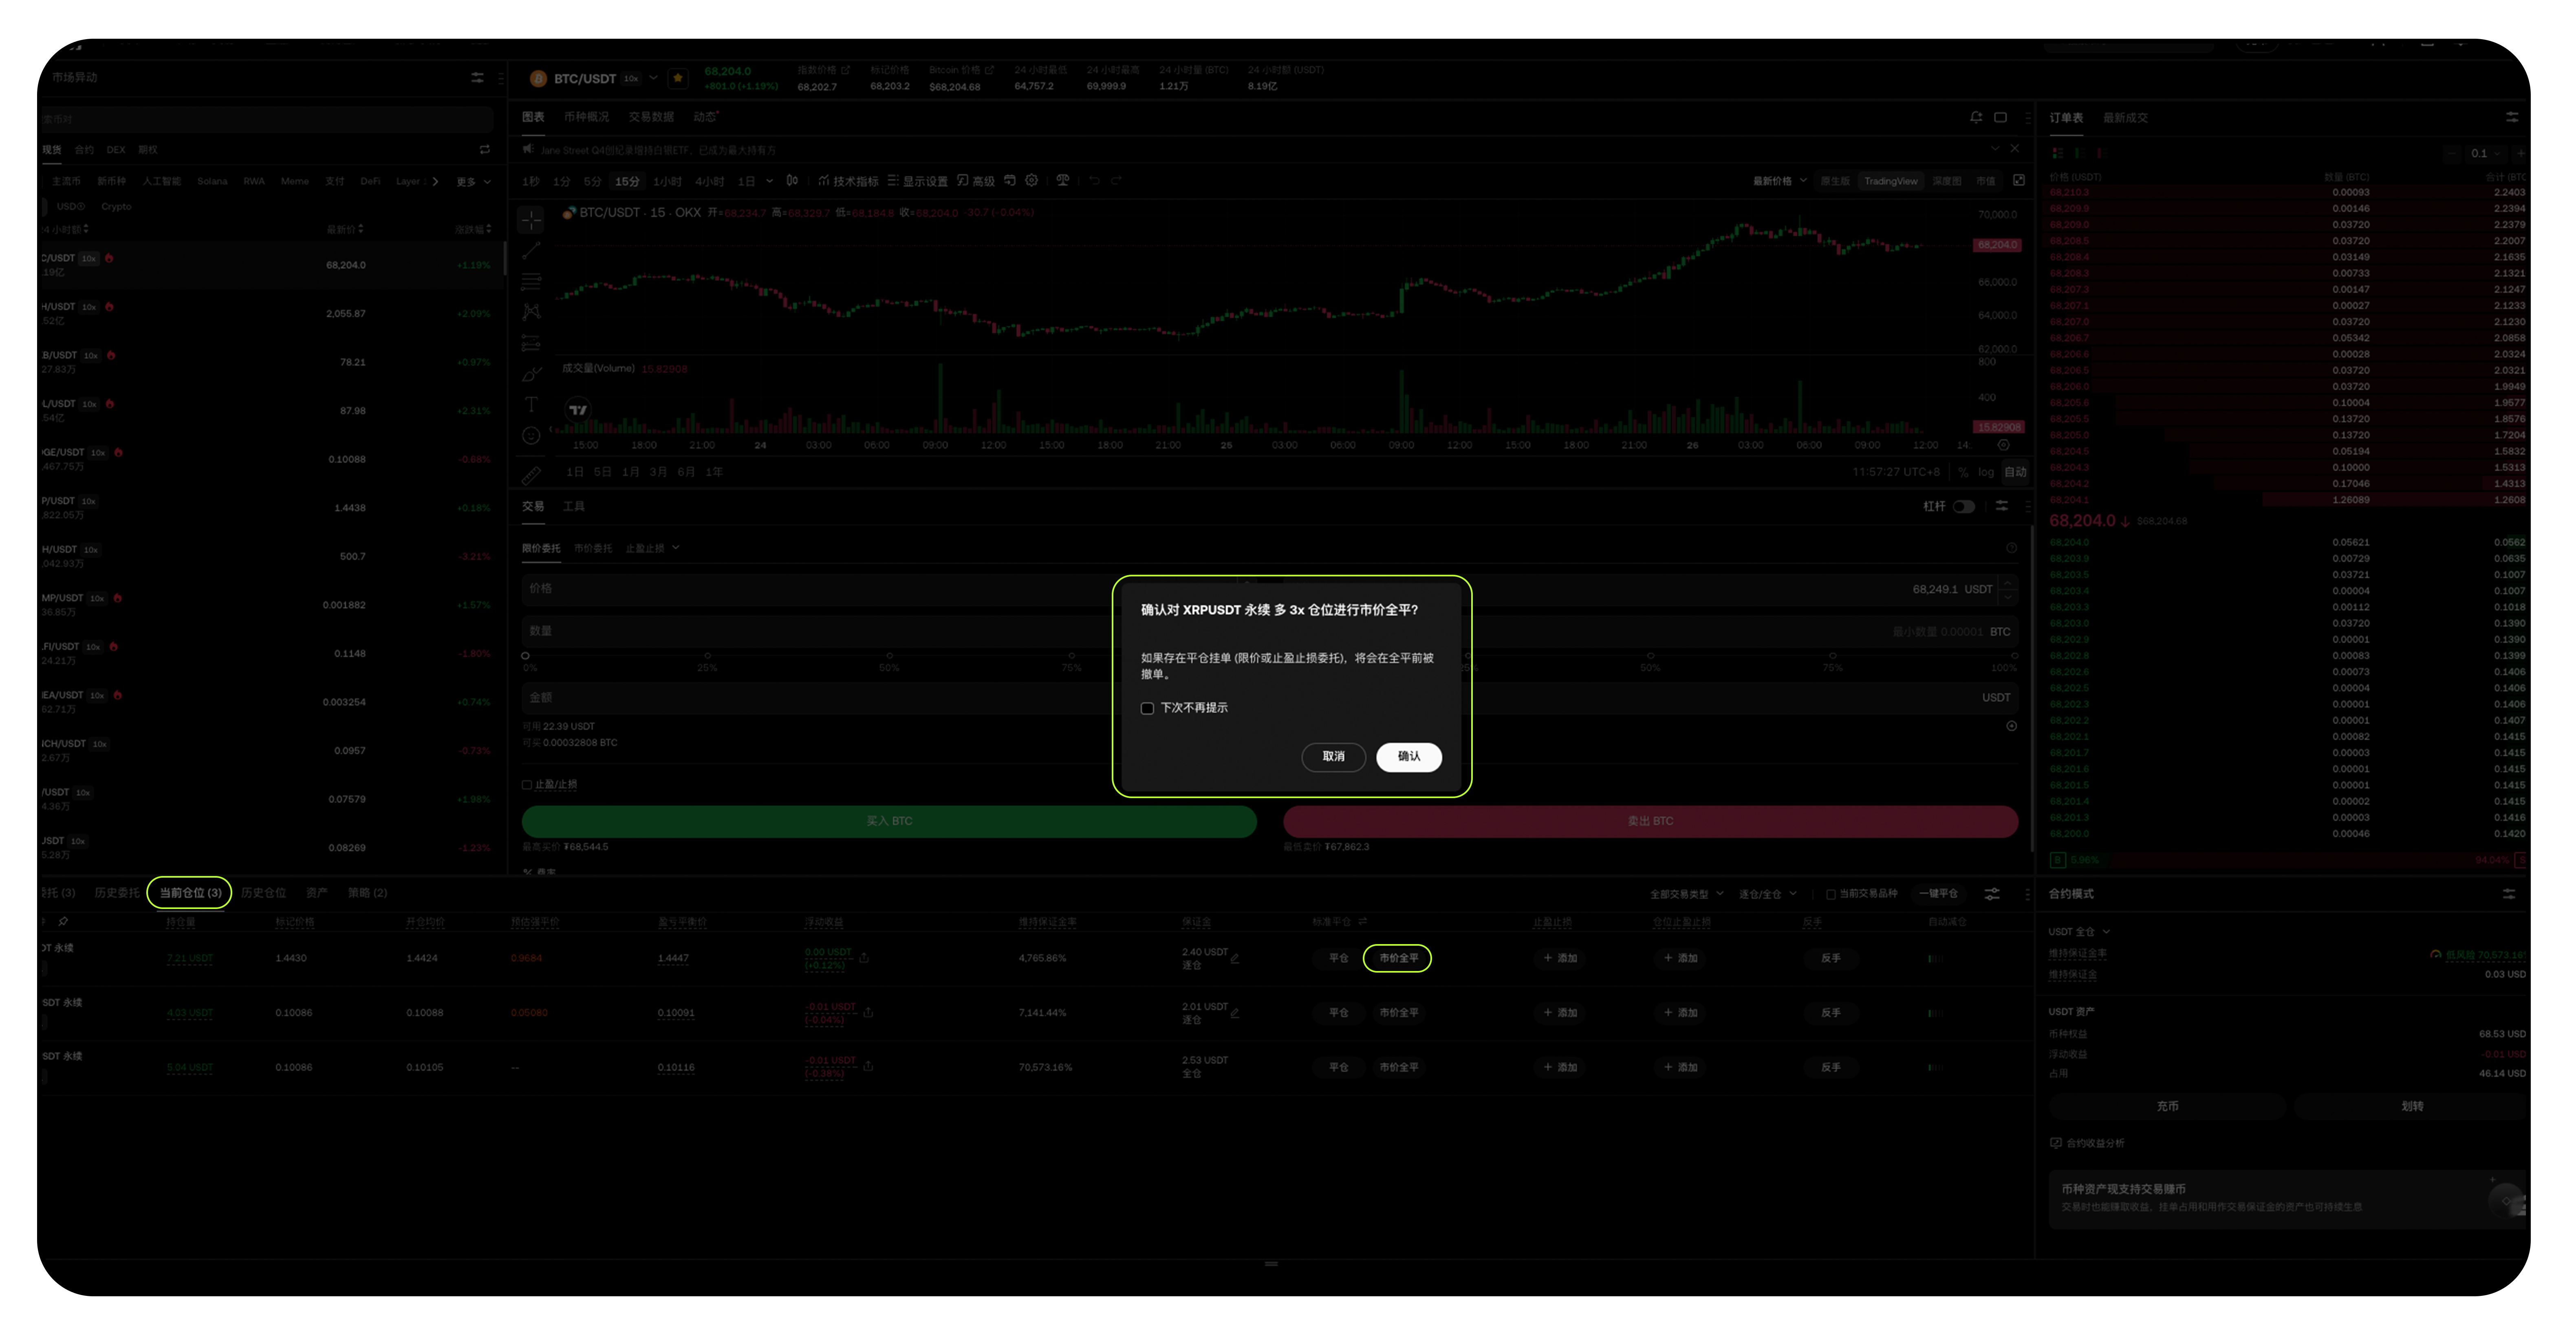Viewport: 2576px width, 1335px height.
Task: Select the 1小时 chart interval
Action: [x=667, y=181]
